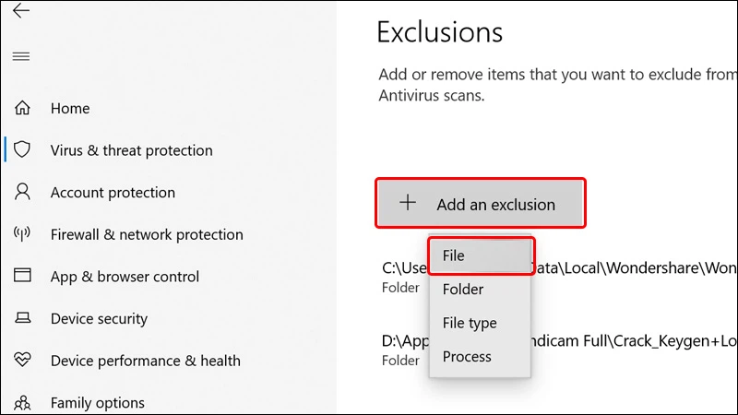
Task: Select Folder from the exclusion menu
Action: (463, 290)
